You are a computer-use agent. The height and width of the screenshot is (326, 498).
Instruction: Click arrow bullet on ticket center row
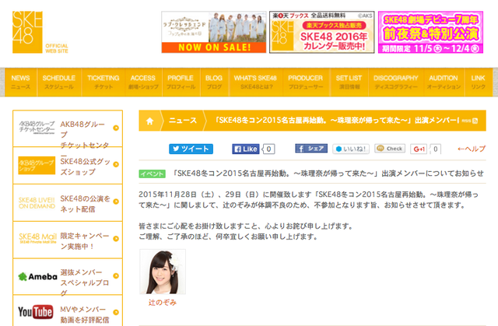coord(116,128)
